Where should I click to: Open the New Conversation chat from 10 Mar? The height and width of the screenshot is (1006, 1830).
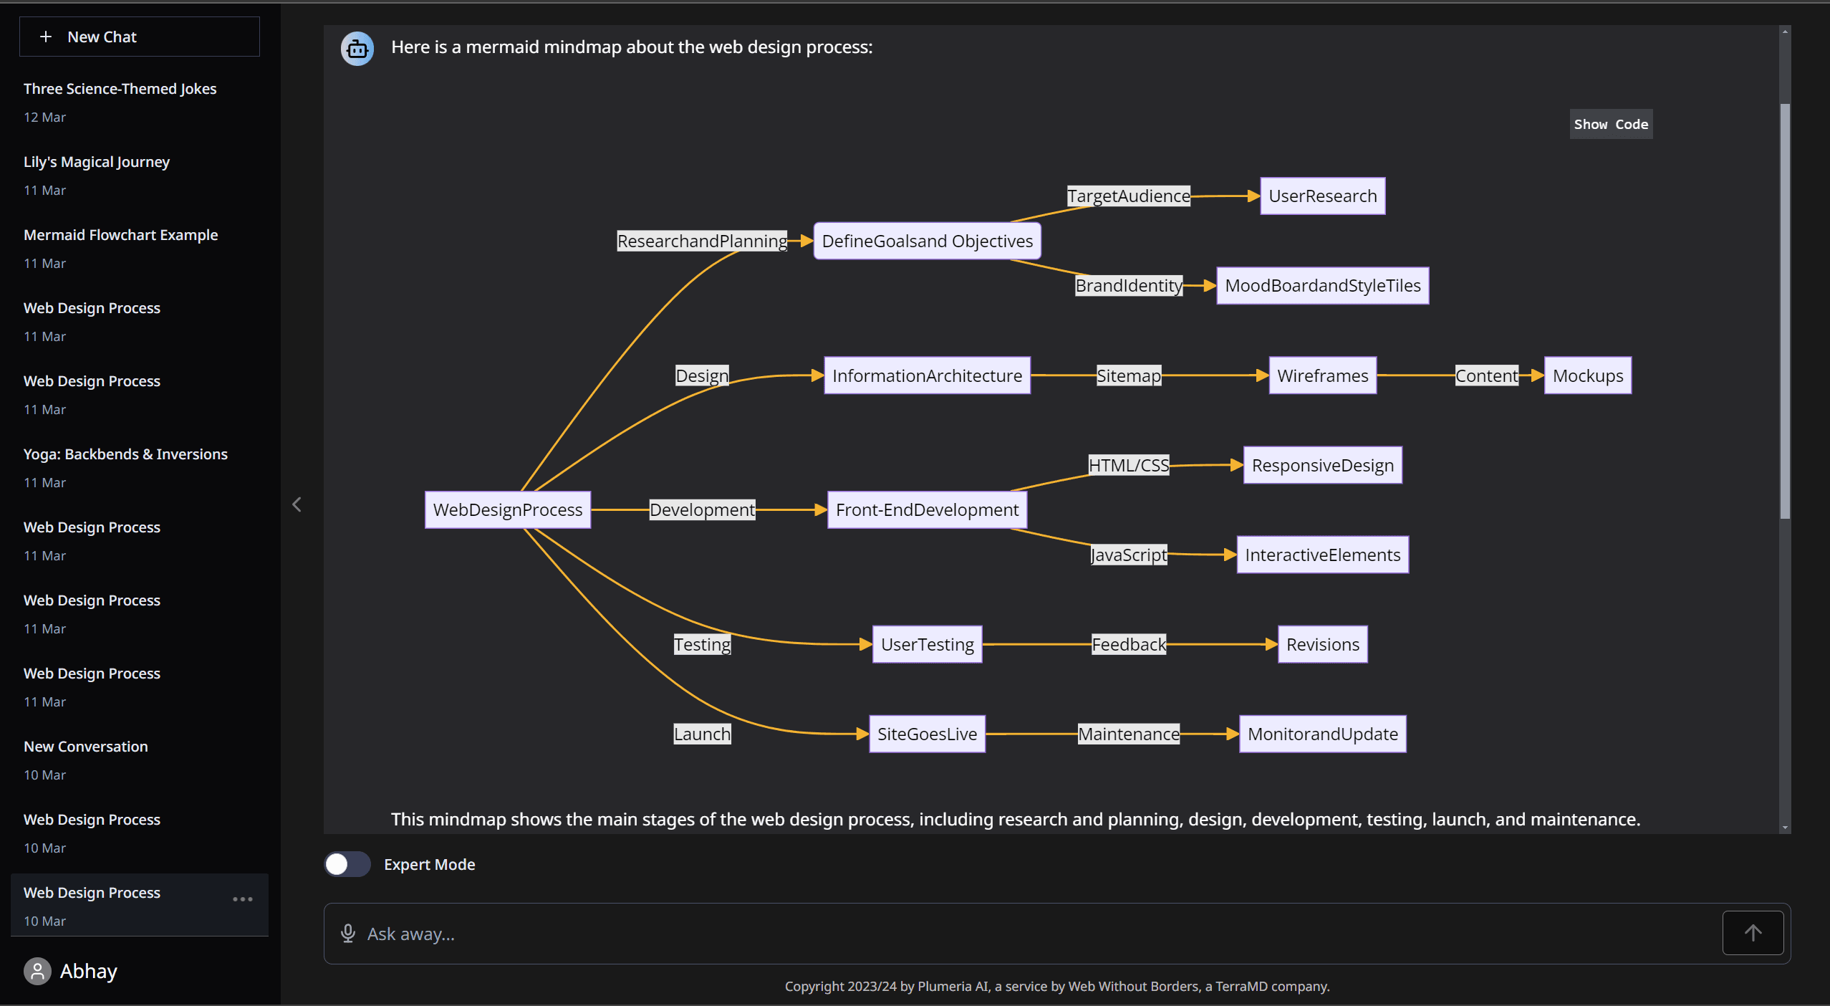86,747
